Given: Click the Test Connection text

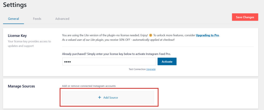Looking at the screenshot, I should click(x=137, y=69).
